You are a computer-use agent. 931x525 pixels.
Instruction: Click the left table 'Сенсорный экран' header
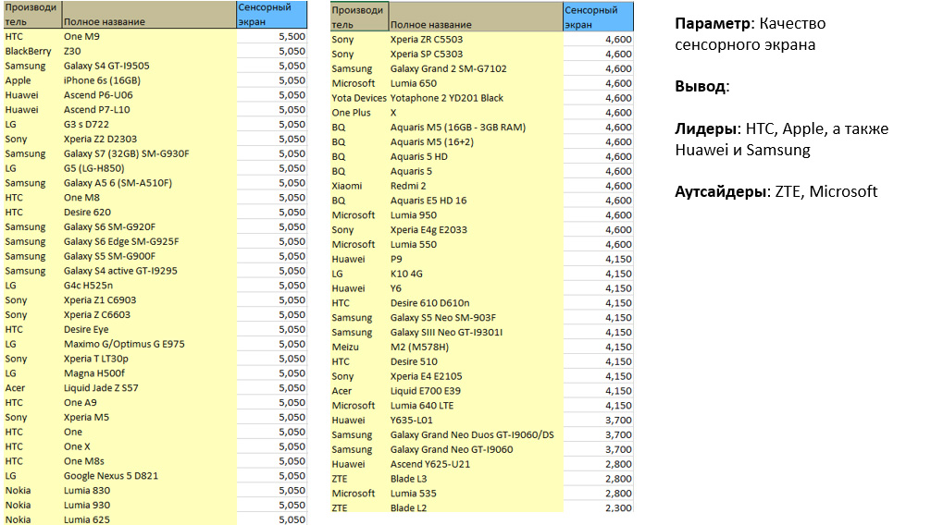(272, 14)
